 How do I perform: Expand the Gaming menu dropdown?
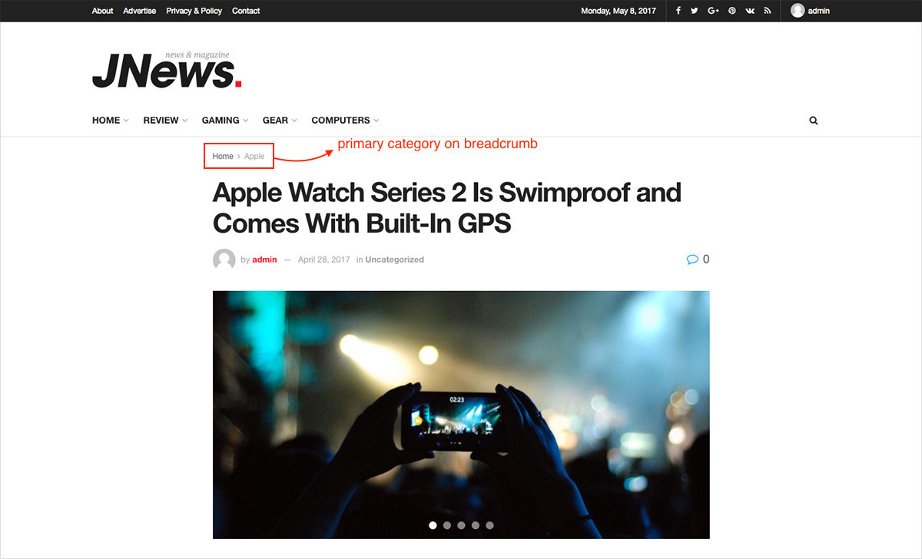[x=225, y=120]
